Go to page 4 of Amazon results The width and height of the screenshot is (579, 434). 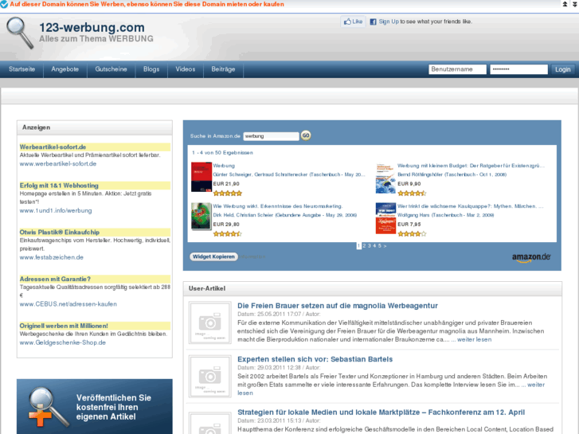click(x=374, y=245)
